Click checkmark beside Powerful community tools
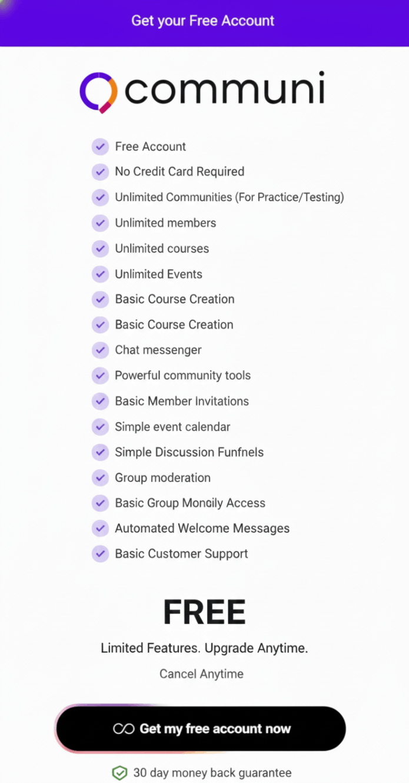 tap(100, 376)
